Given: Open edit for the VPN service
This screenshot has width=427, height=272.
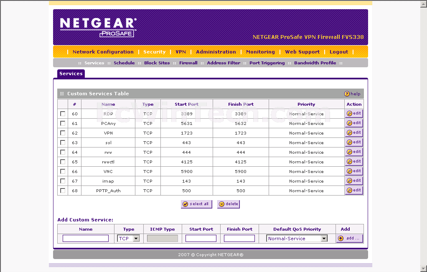Looking at the screenshot, I should tap(354, 132).
